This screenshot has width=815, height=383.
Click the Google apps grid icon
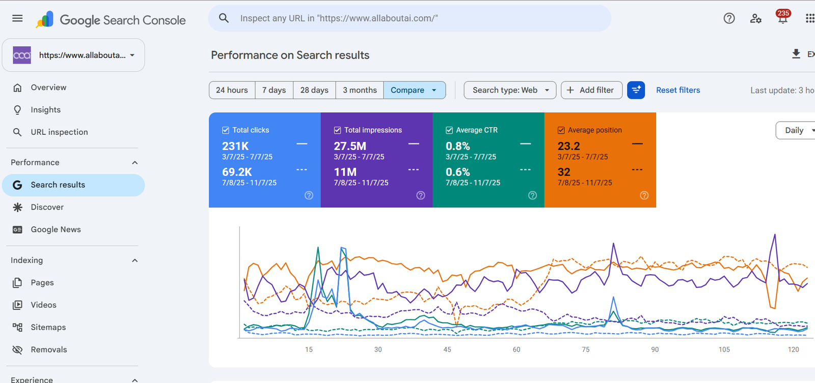810,18
